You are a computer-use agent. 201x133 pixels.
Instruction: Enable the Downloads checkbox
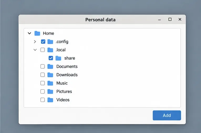(x=43, y=75)
